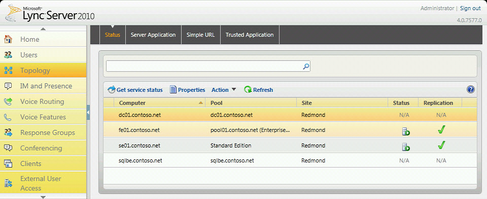Select the sqlbe.contoso.net computer row

pyautogui.click(x=290, y=160)
